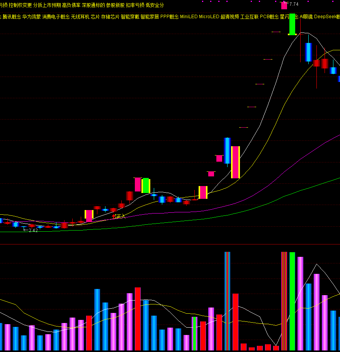Screen dimensions: 340x352
Task: Open the 智能穿戴 concept tag
Action: pos(130,17)
